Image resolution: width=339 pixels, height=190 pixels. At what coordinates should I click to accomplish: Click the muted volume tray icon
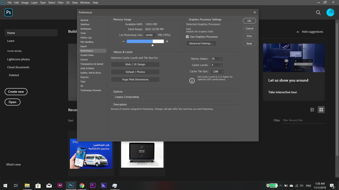[302, 186]
